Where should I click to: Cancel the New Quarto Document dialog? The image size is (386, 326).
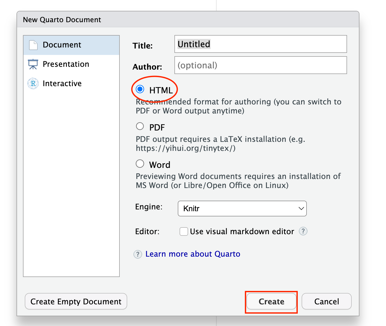(326, 301)
